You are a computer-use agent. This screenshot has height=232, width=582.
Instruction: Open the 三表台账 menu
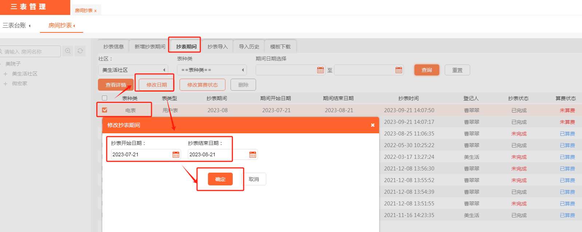pos(16,25)
